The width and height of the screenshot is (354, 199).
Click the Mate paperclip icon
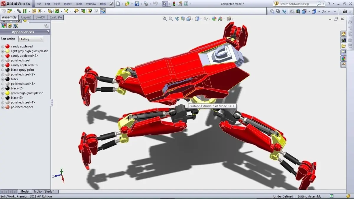click(x=19, y=11)
